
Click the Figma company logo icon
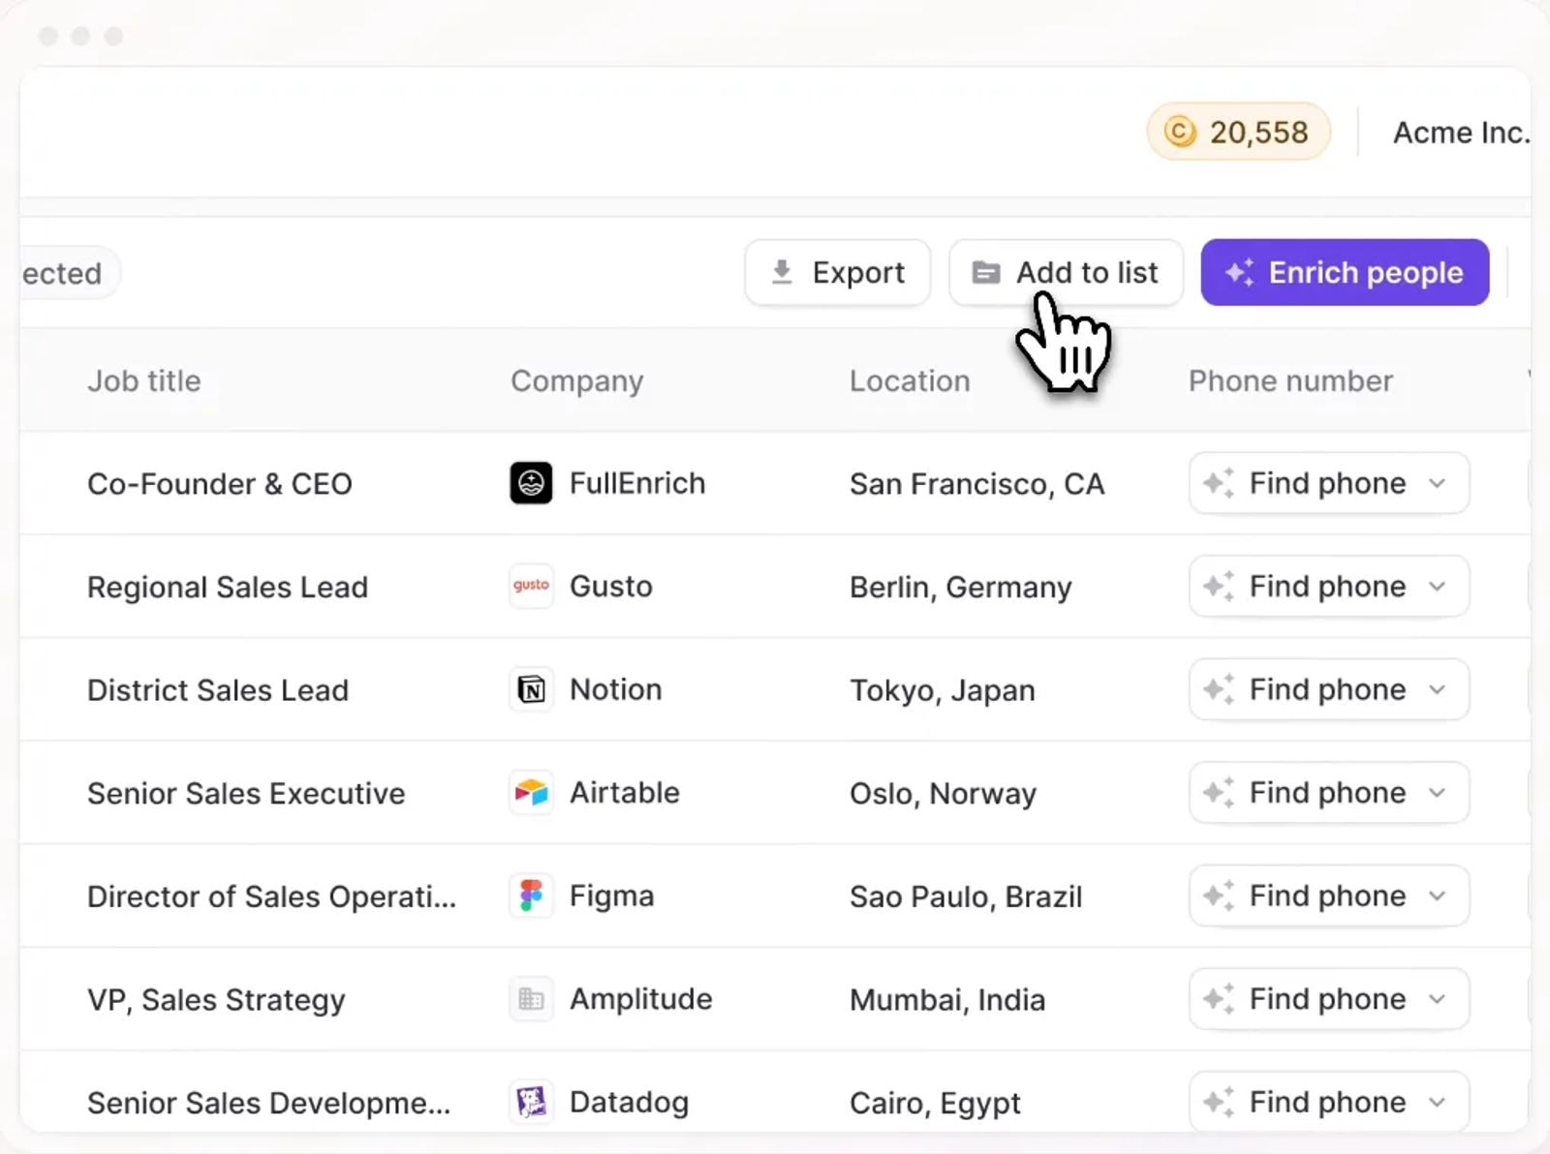[531, 896]
